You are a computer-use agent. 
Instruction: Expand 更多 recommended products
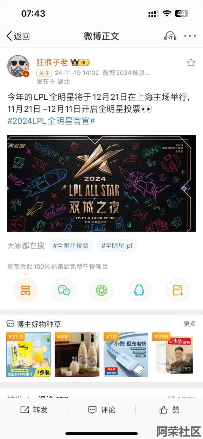(190, 324)
